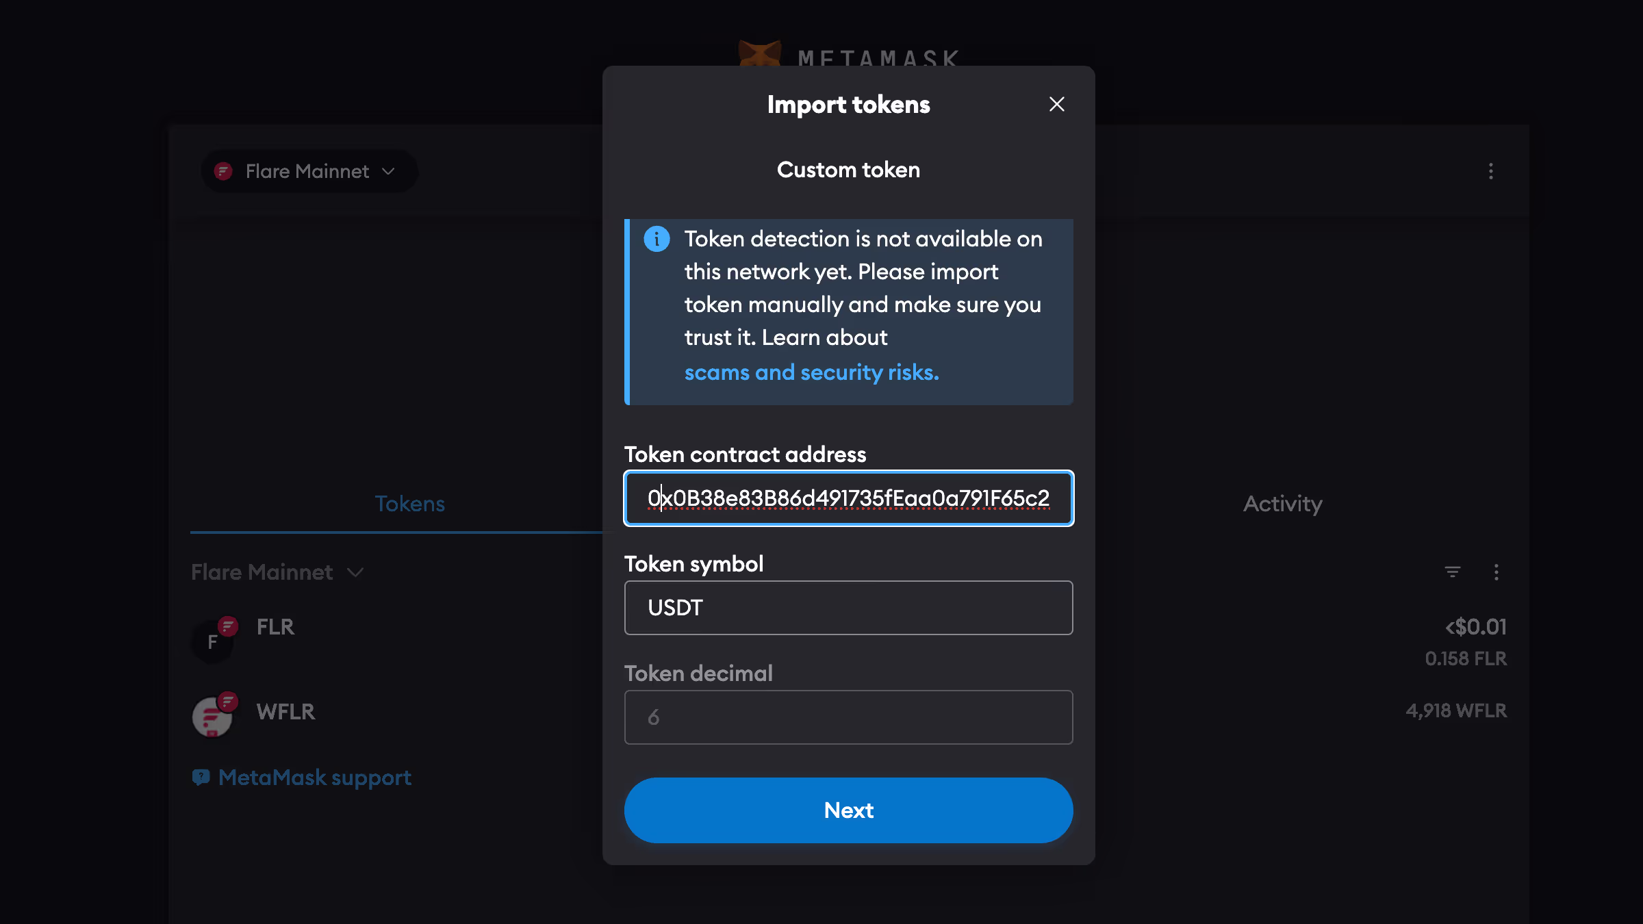Switch to the Tokens tab
The image size is (1643, 924).
(409, 504)
